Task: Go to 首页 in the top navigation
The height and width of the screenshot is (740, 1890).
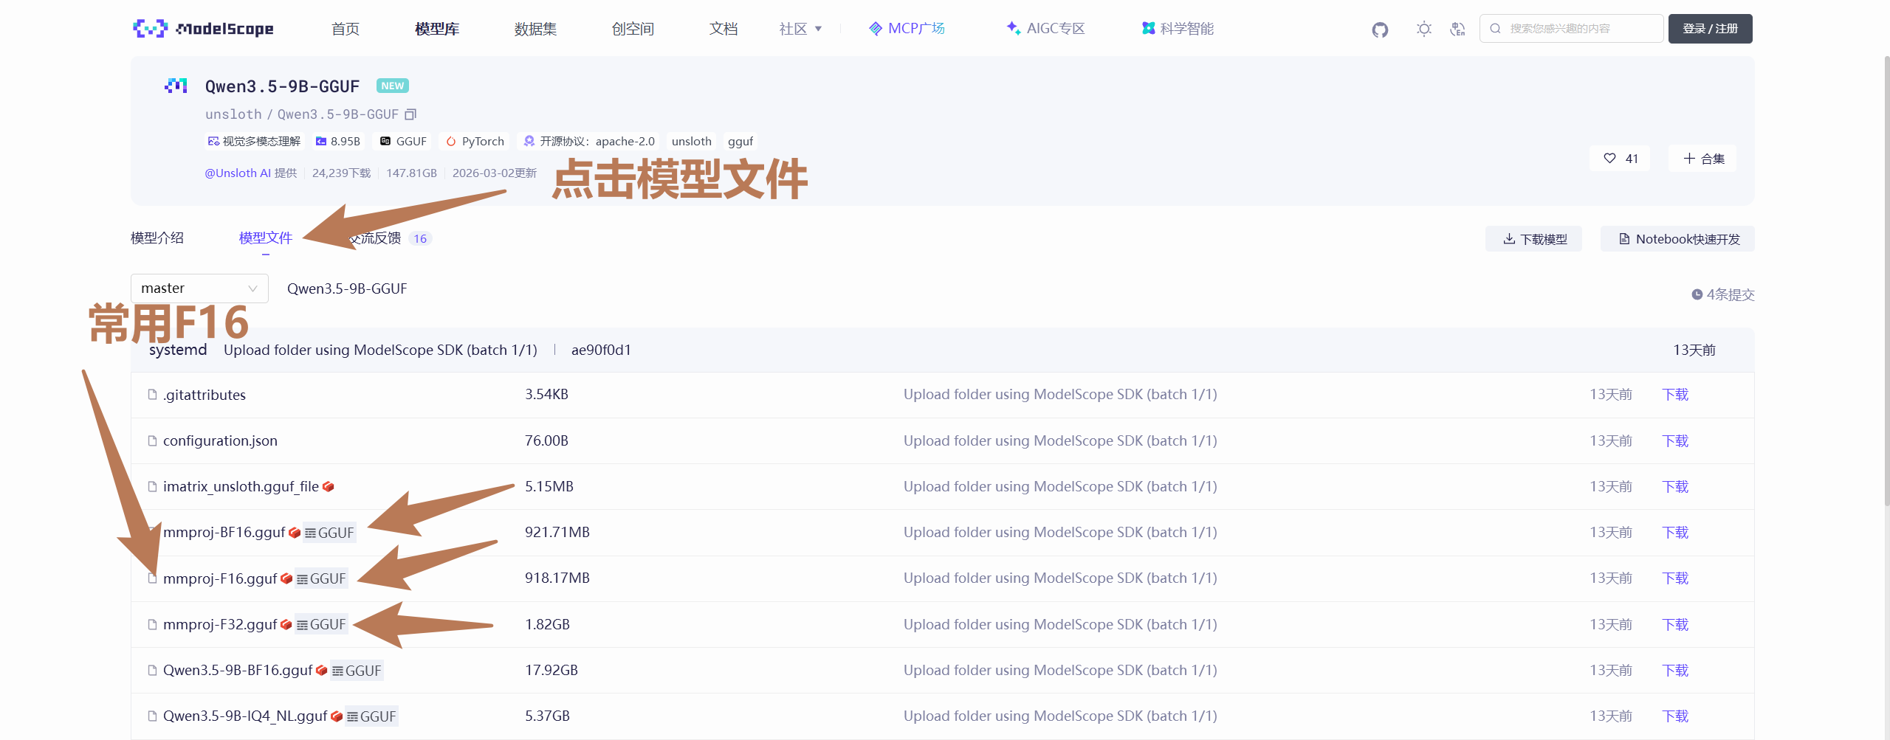Action: click(x=346, y=29)
